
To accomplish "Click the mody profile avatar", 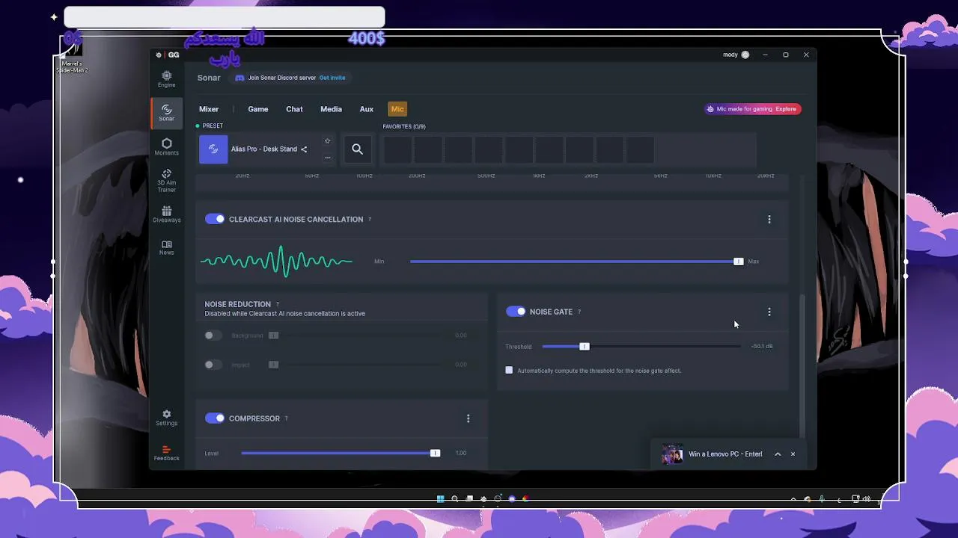I will click(x=745, y=55).
